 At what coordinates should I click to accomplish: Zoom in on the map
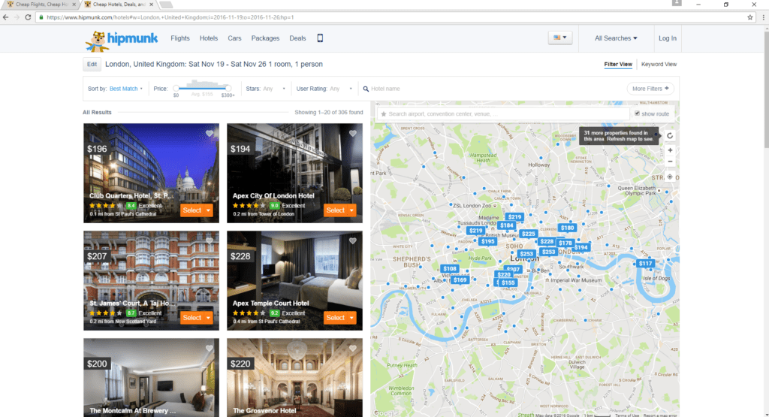coord(670,150)
